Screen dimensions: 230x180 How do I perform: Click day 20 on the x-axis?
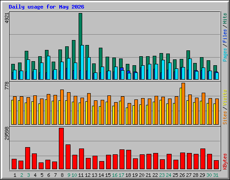(x=142, y=175)
